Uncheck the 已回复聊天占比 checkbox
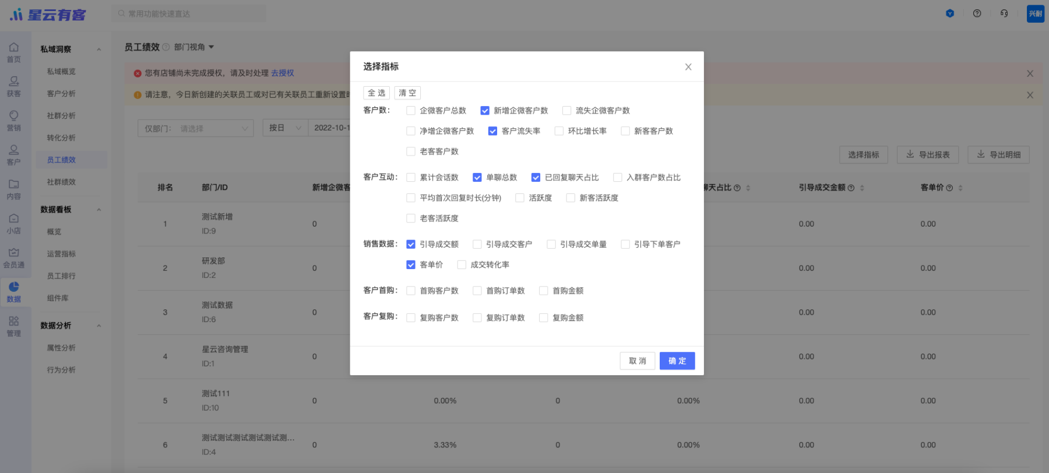 point(536,178)
